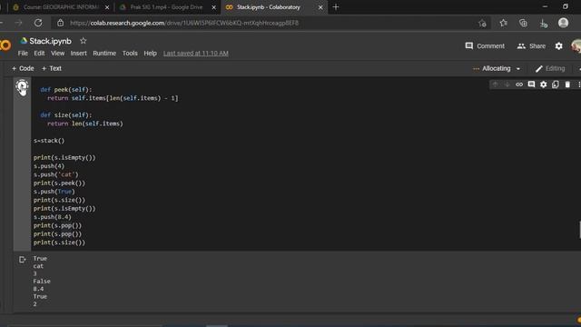Close the Prak SIG 1.mp4 tab

(x=214, y=7)
